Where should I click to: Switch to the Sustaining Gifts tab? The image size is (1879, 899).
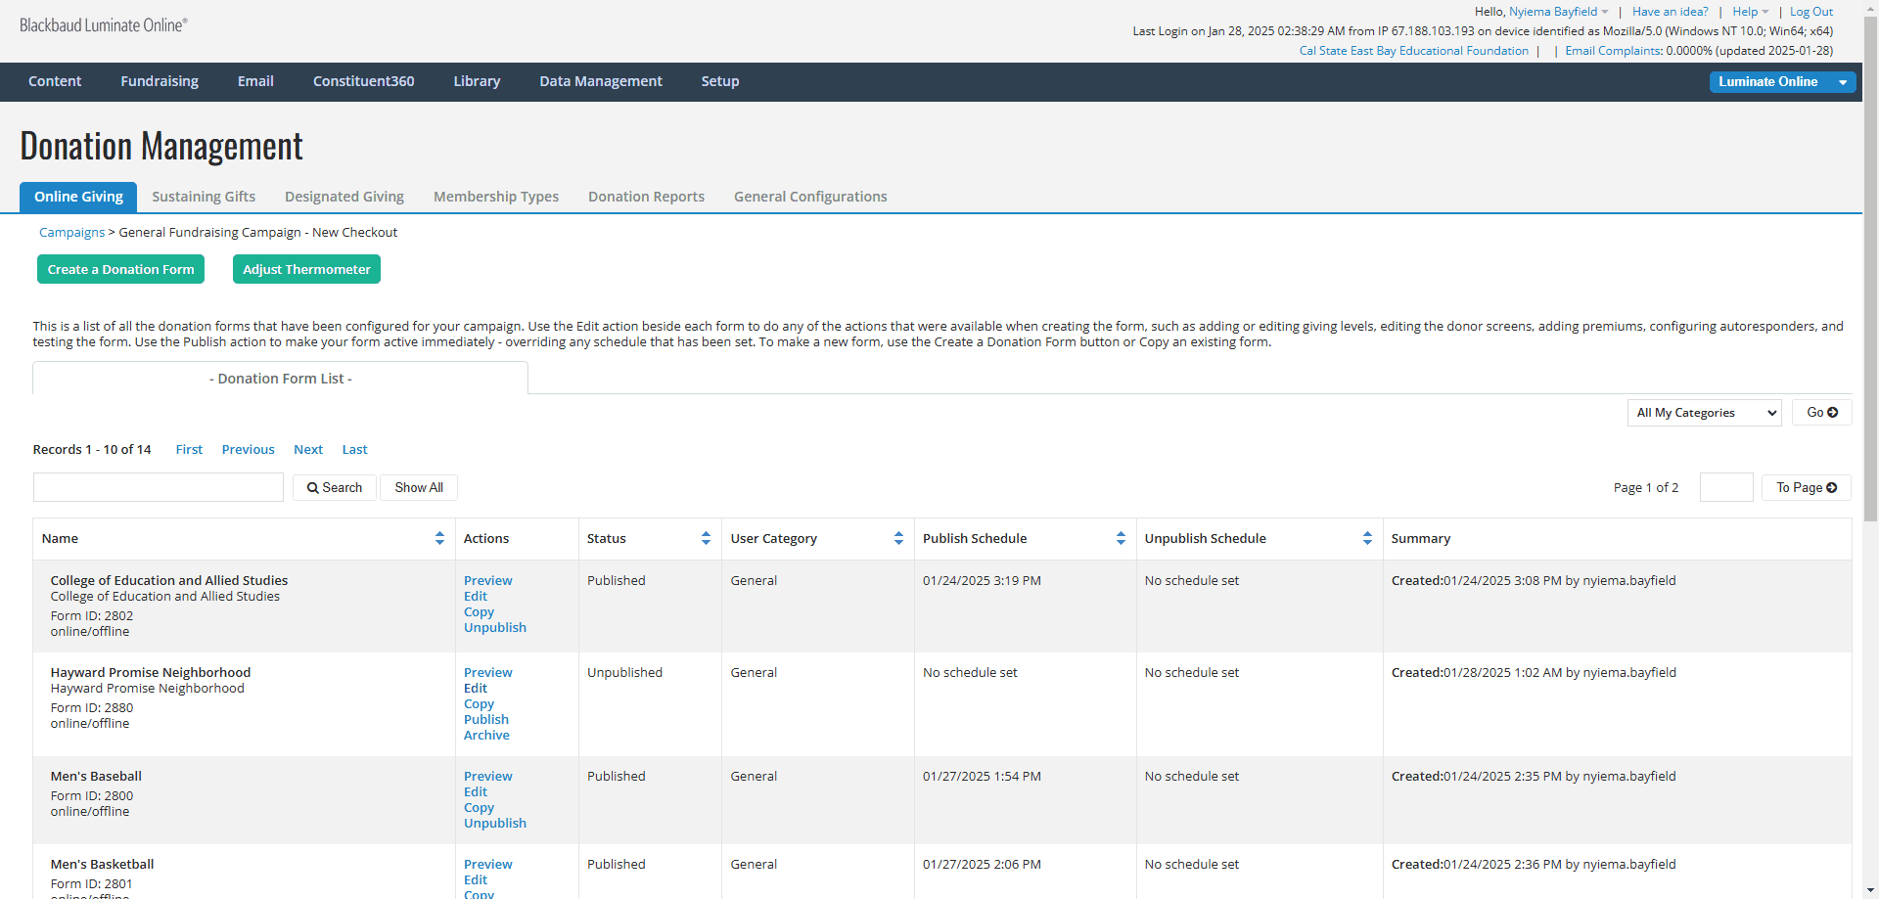click(x=204, y=197)
